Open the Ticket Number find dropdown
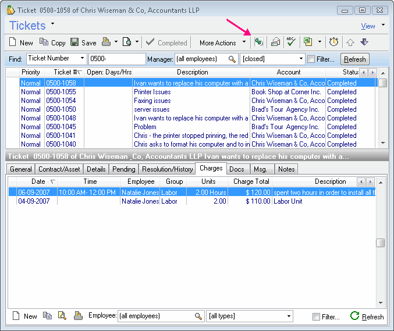Viewport: 394px width, 331px height. (83, 59)
